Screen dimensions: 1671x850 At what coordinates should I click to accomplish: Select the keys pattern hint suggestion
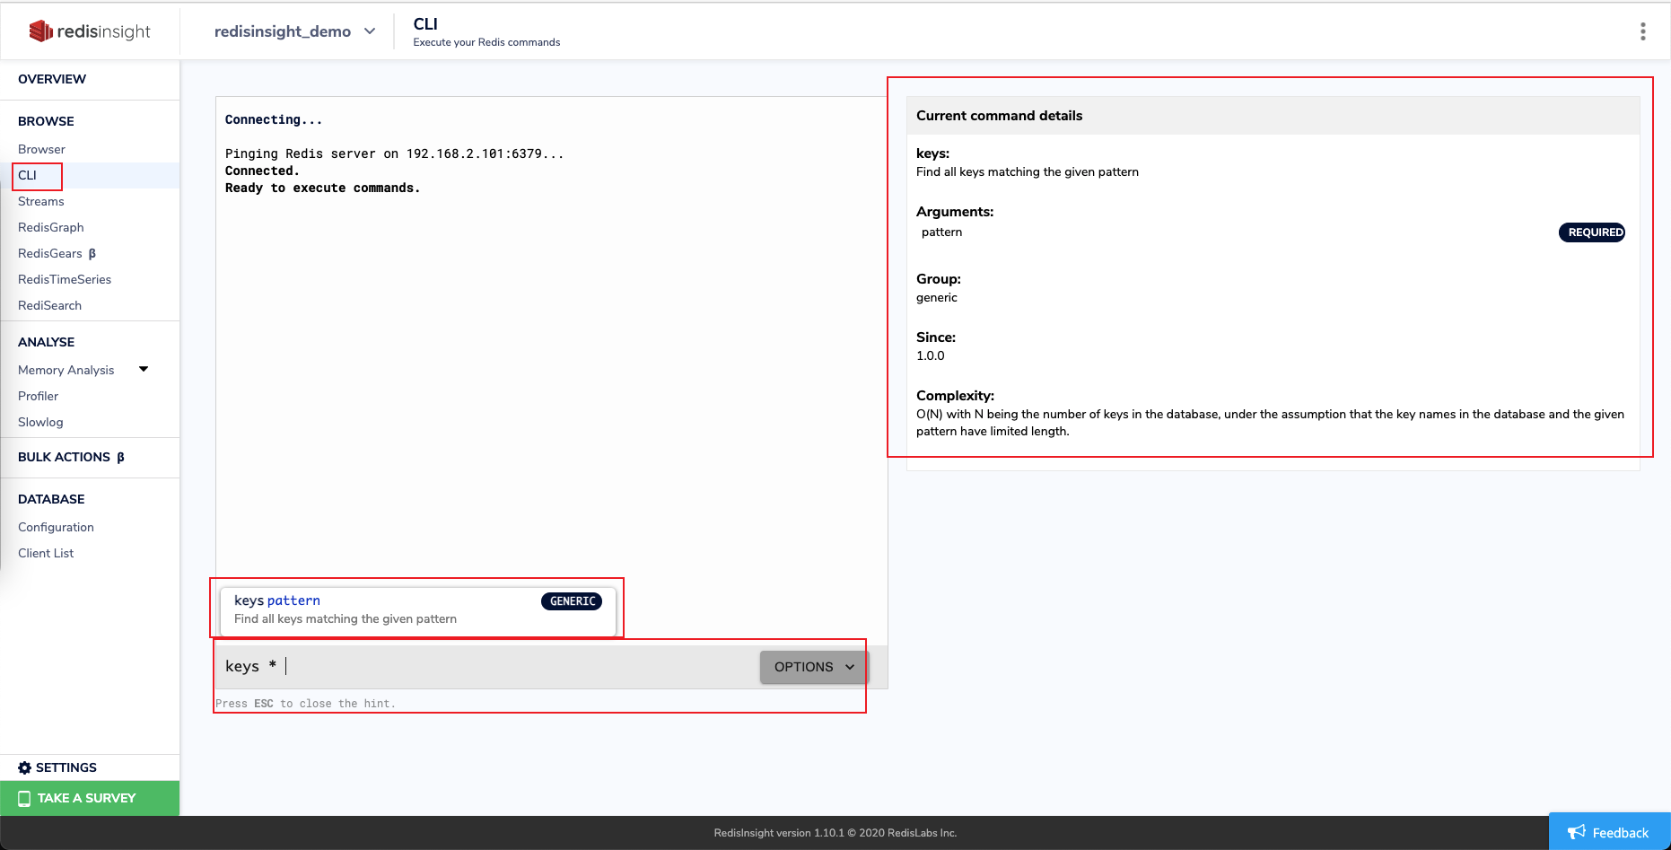click(x=417, y=609)
